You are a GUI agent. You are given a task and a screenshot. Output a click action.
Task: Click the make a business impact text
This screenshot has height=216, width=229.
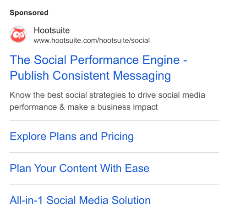113,107
